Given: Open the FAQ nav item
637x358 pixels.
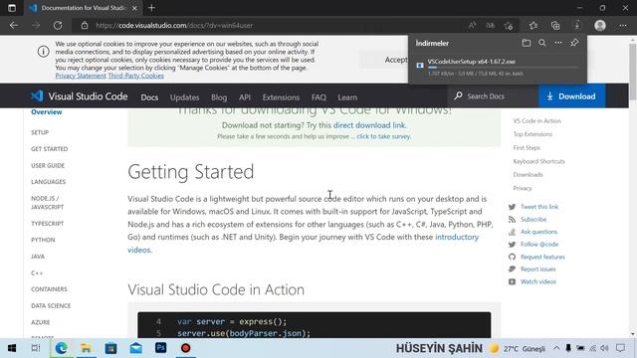Looking at the screenshot, I should point(318,97).
